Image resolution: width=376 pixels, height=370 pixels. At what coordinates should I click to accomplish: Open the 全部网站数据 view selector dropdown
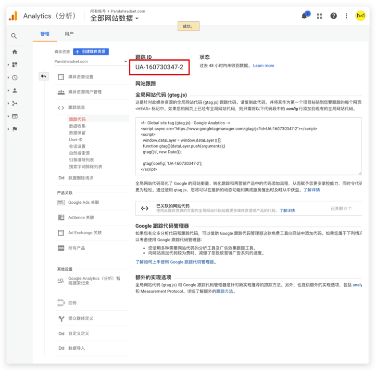click(x=114, y=18)
